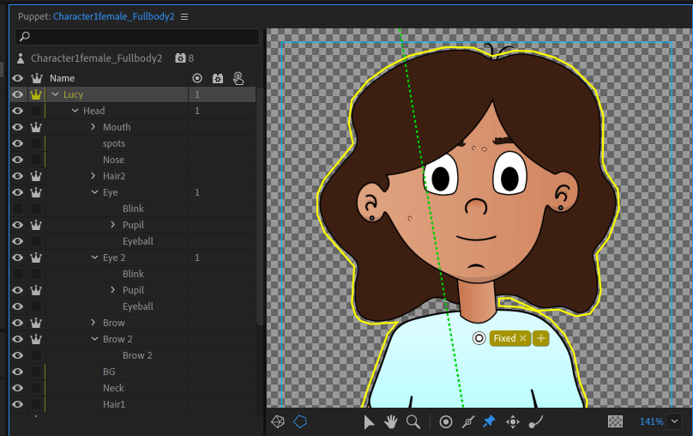Expand Pupil under Eye
This screenshot has height=436, width=693.
112,225
